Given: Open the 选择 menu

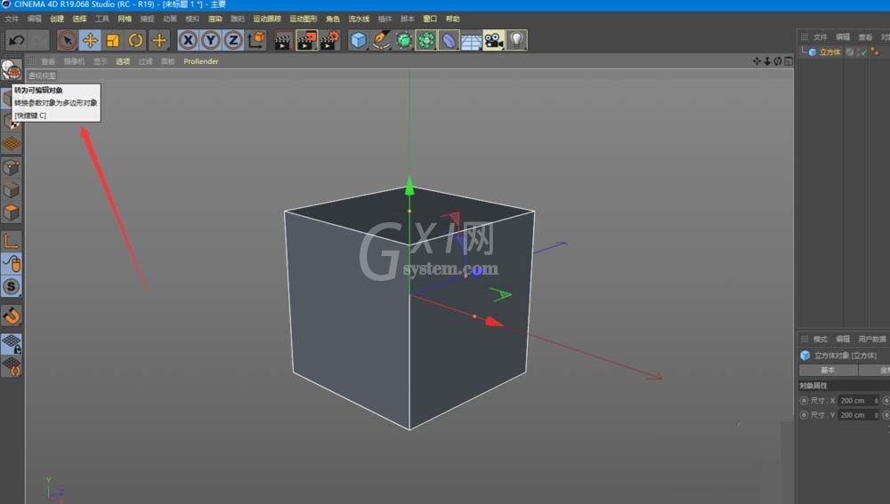Looking at the screenshot, I should (x=79, y=19).
